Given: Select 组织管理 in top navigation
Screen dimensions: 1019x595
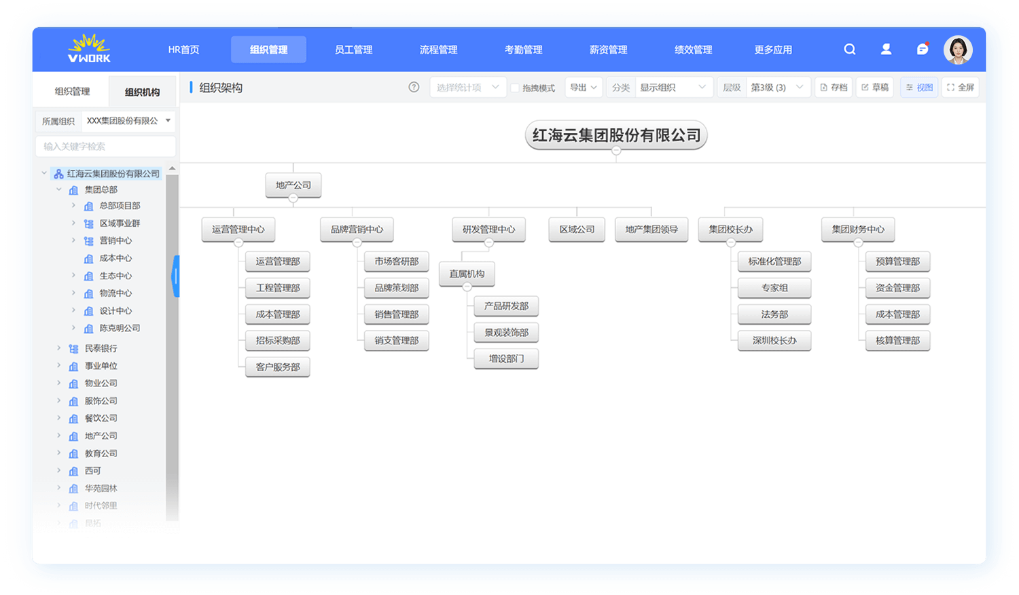Looking at the screenshot, I should point(268,50).
